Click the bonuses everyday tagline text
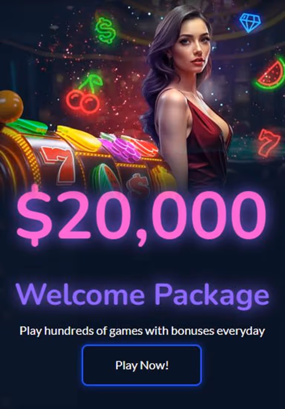Viewport: 285px width, 409px height. coord(142,331)
